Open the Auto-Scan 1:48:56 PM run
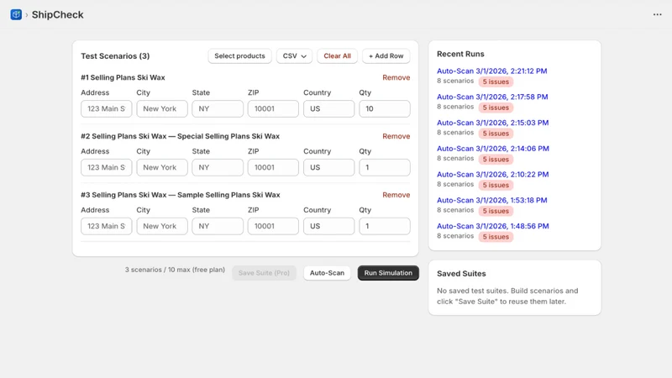672x378 pixels. (493, 226)
